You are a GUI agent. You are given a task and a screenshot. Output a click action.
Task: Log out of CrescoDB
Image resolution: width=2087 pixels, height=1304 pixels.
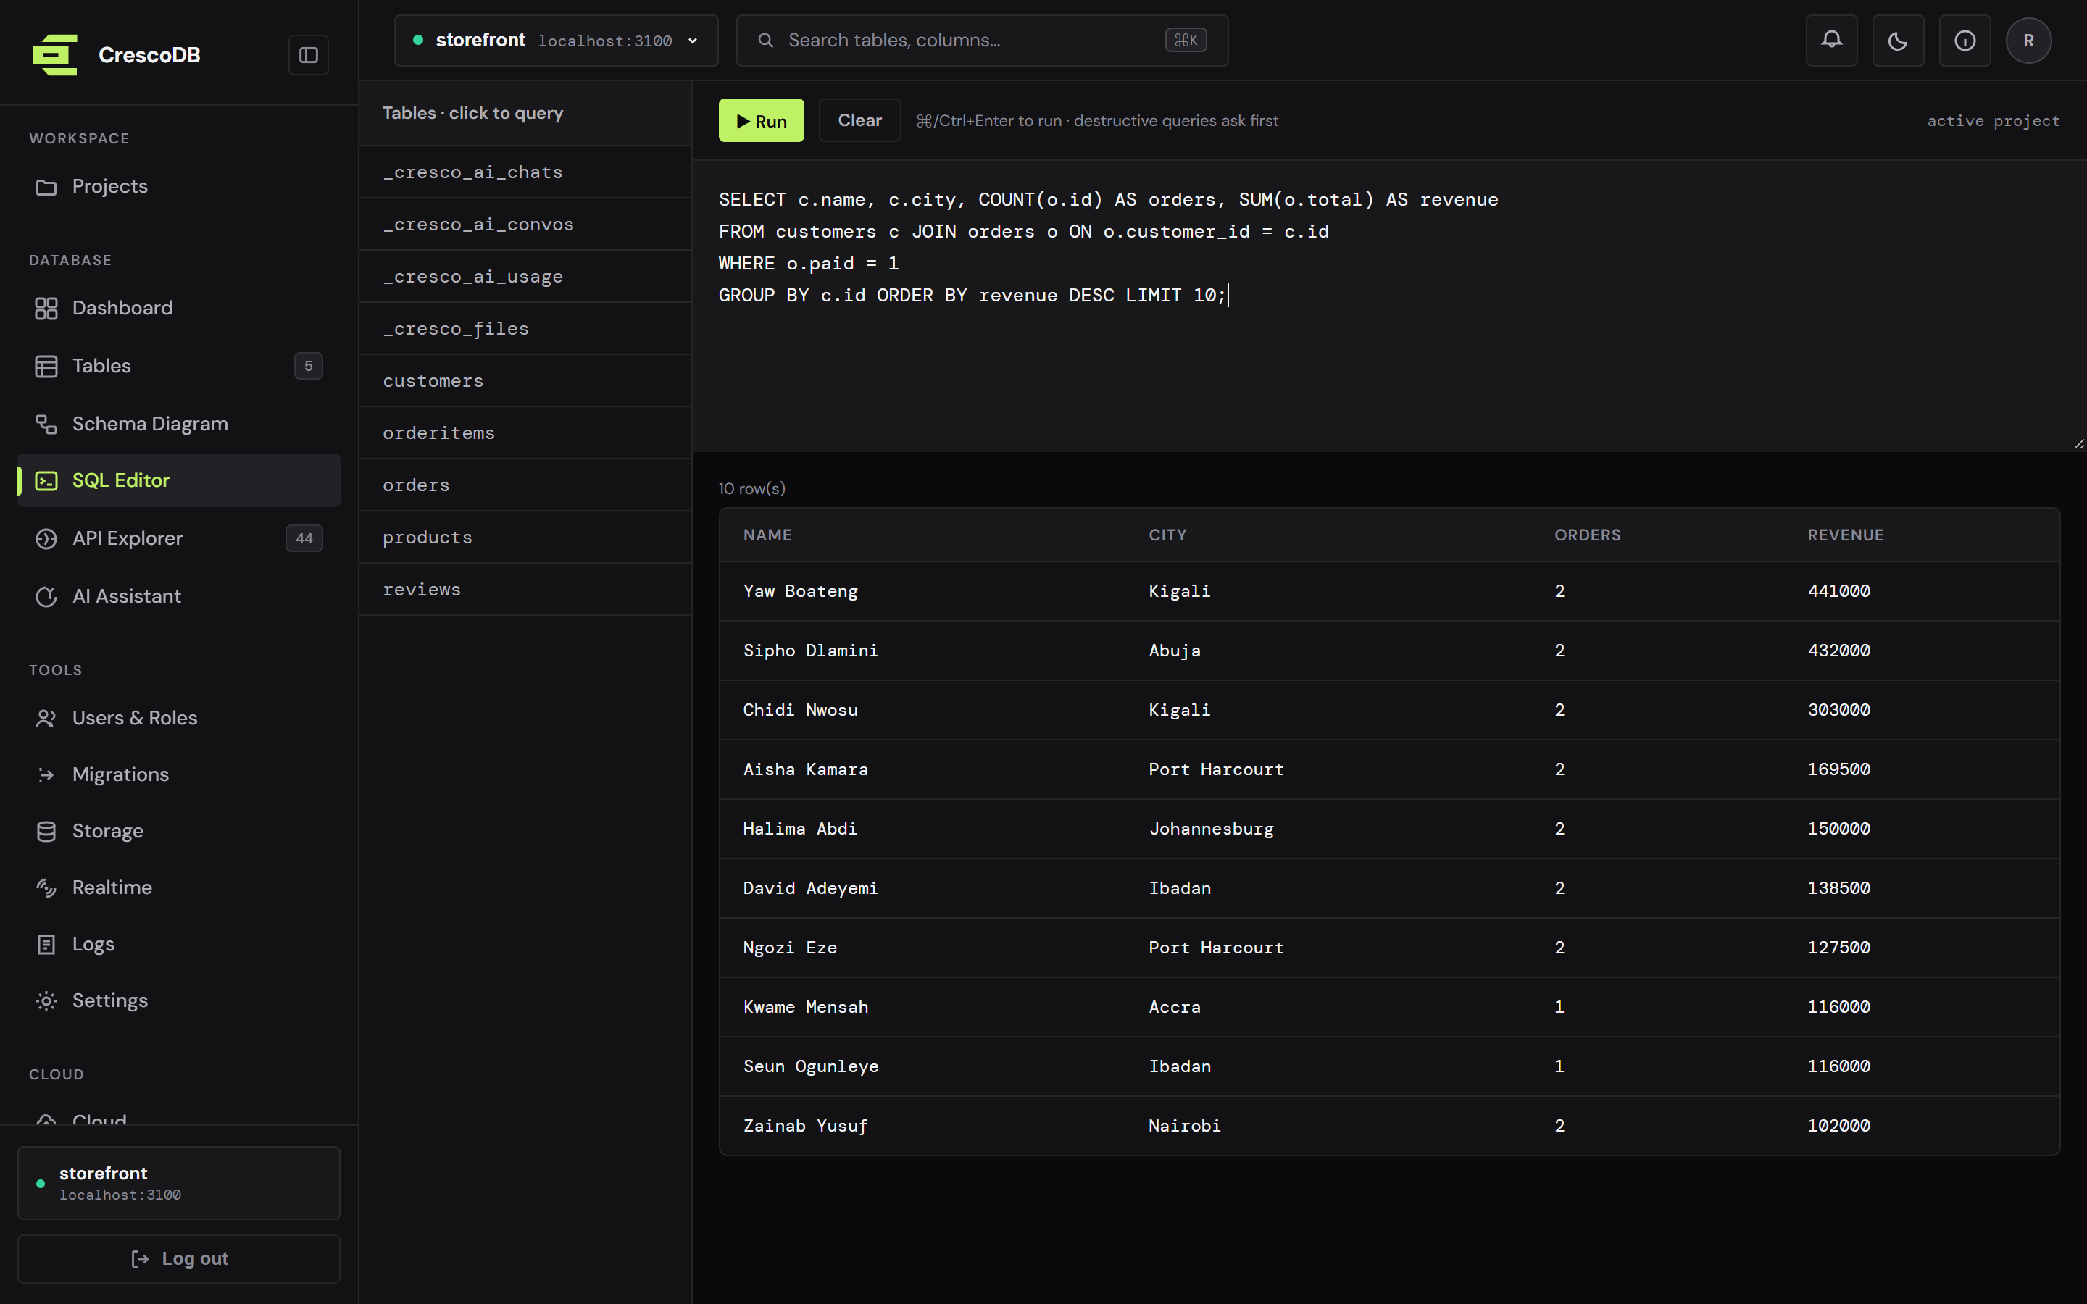point(178,1259)
